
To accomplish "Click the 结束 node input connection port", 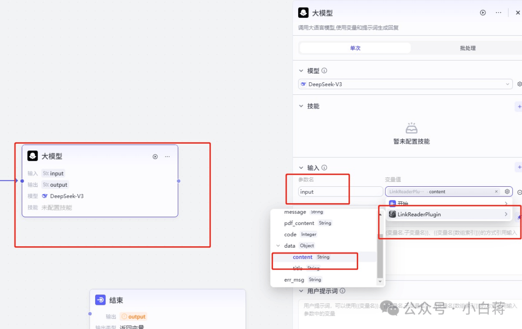I will 90,314.
